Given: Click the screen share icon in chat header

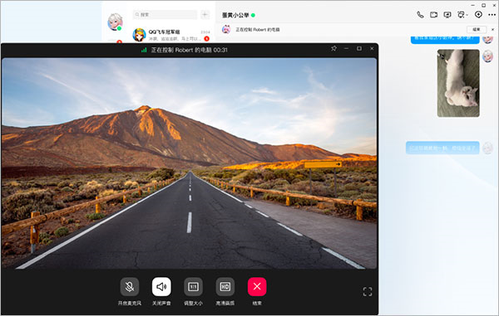Looking at the screenshot, I should tap(447, 15).
